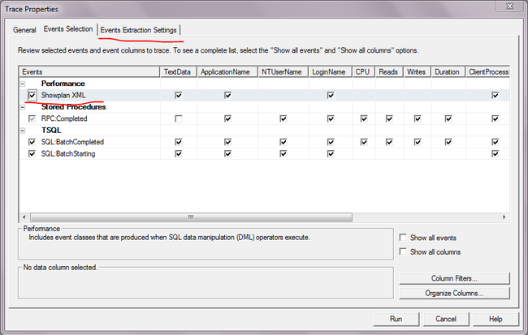
Task: Click the Run button
Action: (x=396, y=319)
